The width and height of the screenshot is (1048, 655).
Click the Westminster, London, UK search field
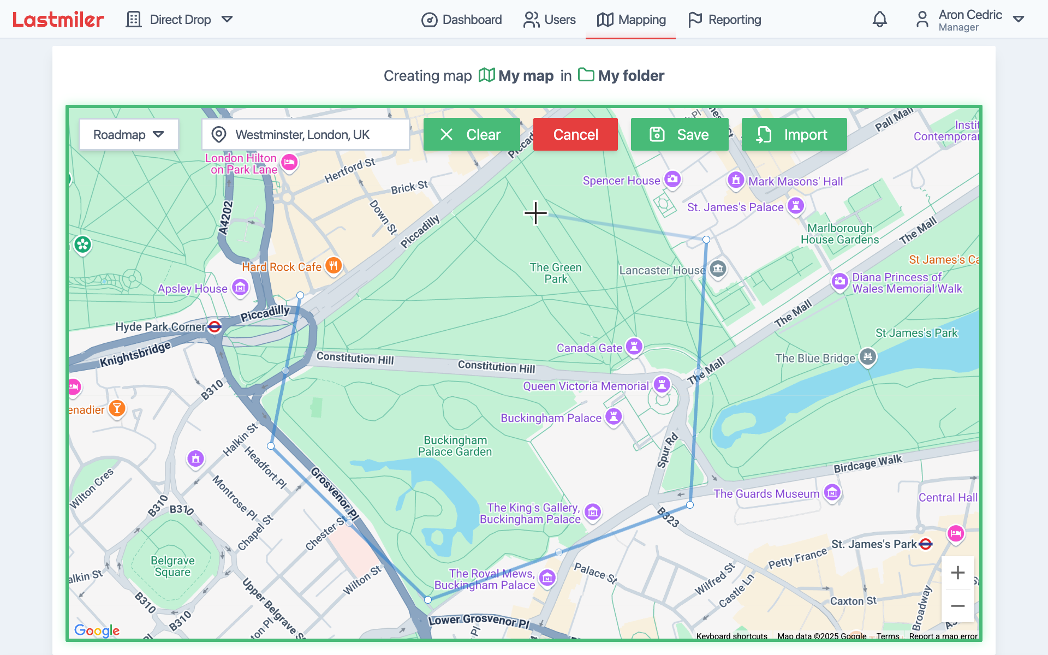coord(306,134)
